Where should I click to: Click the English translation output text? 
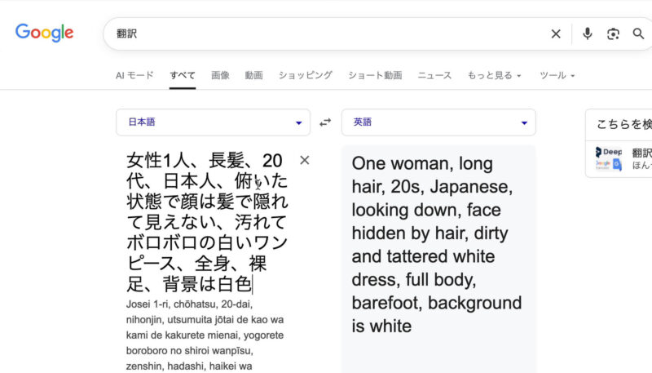pyautogui.click(x=437, y=245)
